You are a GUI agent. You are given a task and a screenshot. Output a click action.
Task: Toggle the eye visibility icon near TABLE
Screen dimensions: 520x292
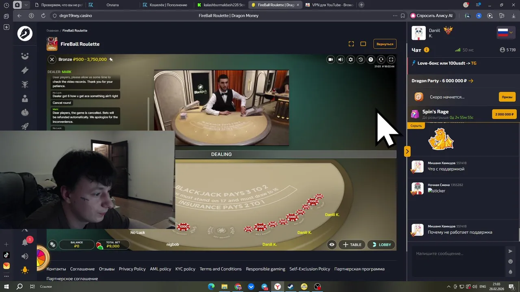tap(332, 245)
